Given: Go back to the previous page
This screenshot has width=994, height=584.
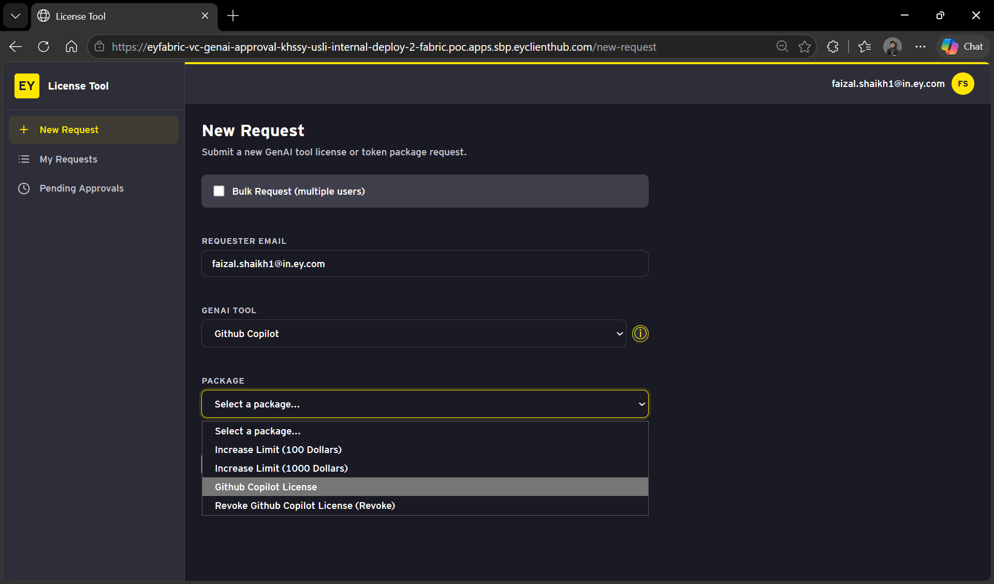Looking at the screenshot, I should (x=16, y=47).
